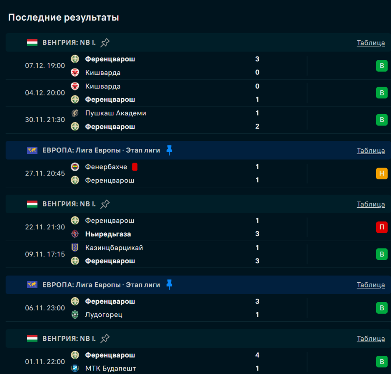Viewport: 391px width, 374px height.
Task: Toggle pin on the second Лига Европы header
Action: pos(170,285)
